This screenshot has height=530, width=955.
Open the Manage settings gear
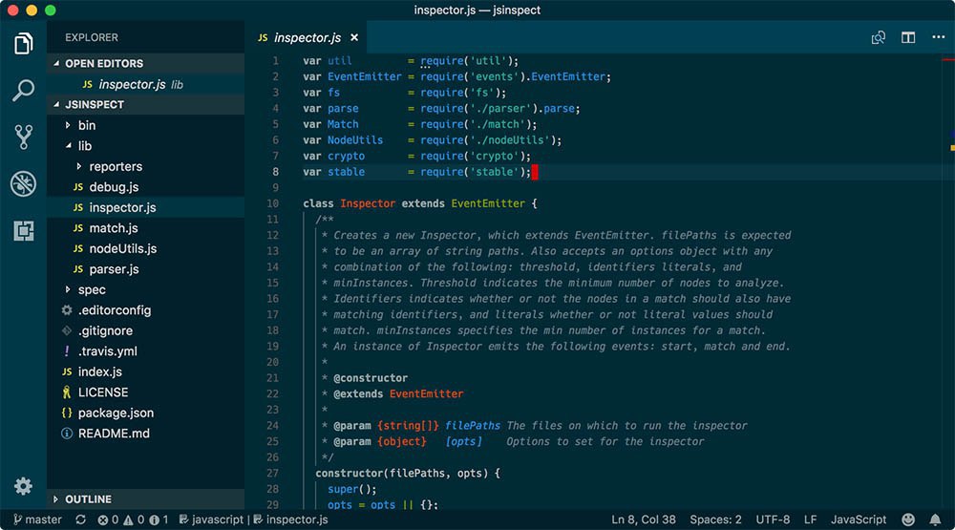point(24,486)
